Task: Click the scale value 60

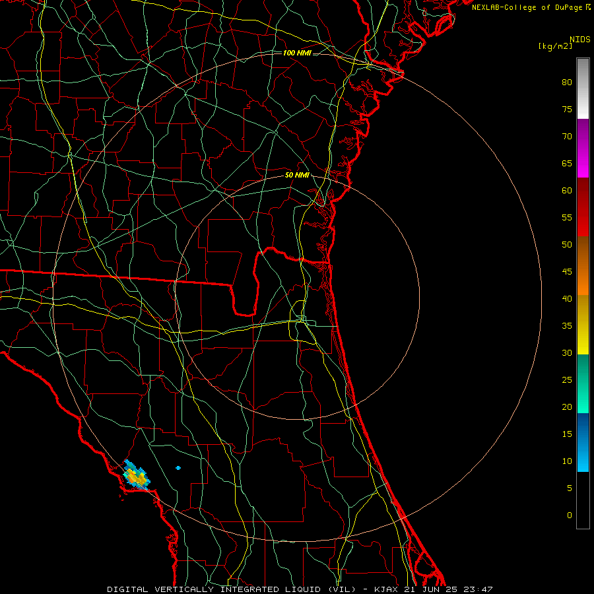Action: [x=567, y=191]
